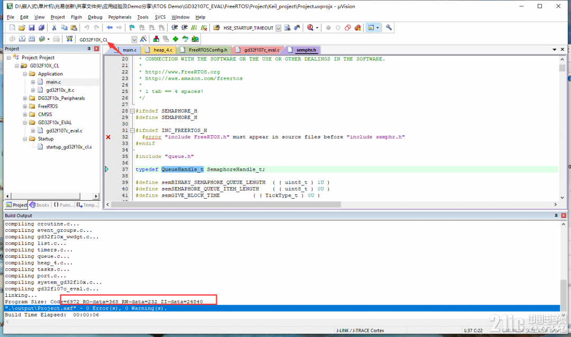This screenshot has height=337, width=571.
Task: Click the editor vertical scrollbar down arrow
Action: click(562, 198)
